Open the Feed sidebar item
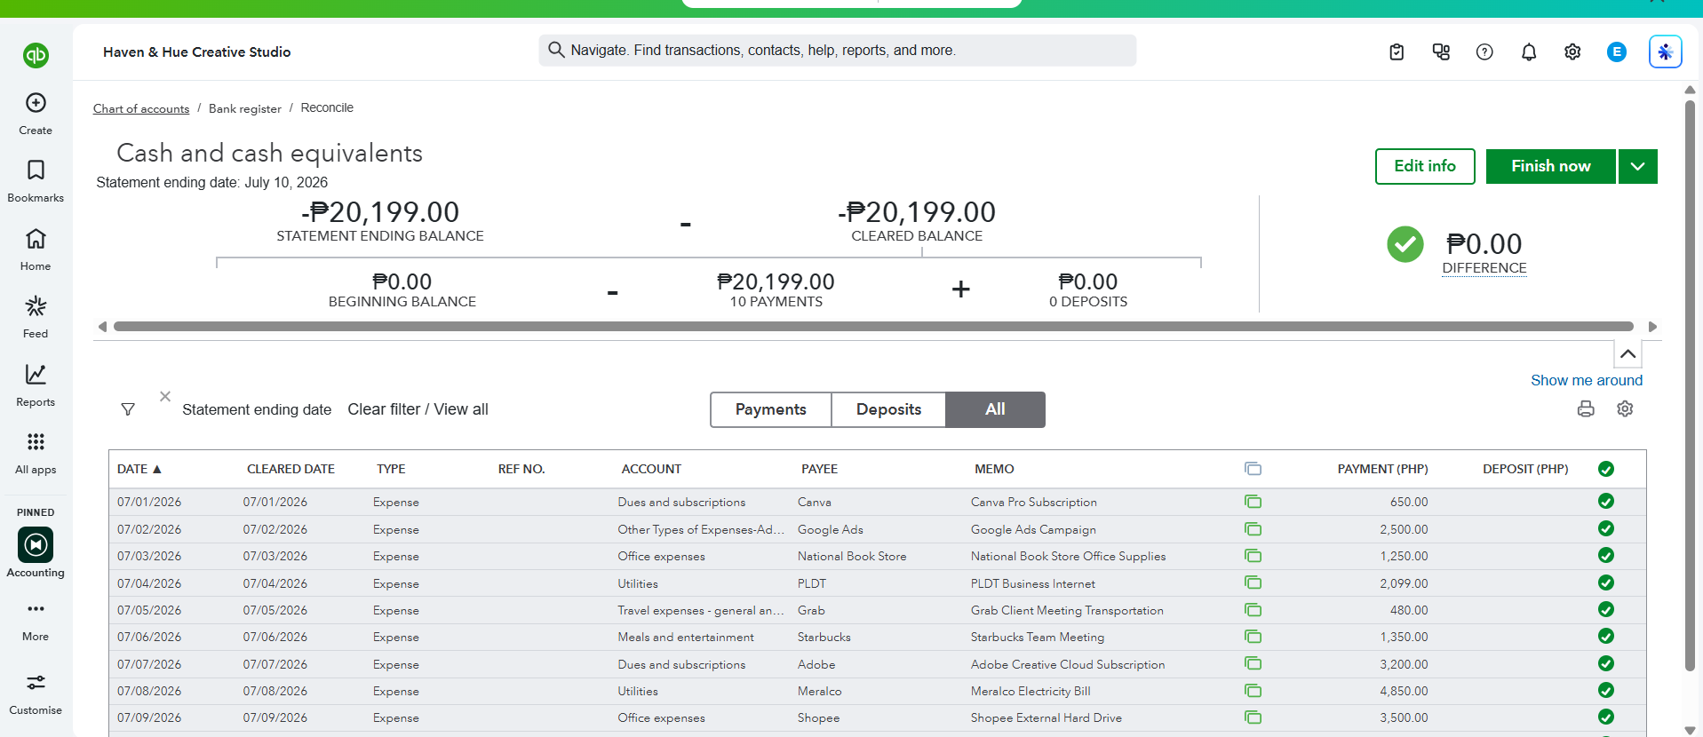The image size is (1703, 737). (36, 317)
